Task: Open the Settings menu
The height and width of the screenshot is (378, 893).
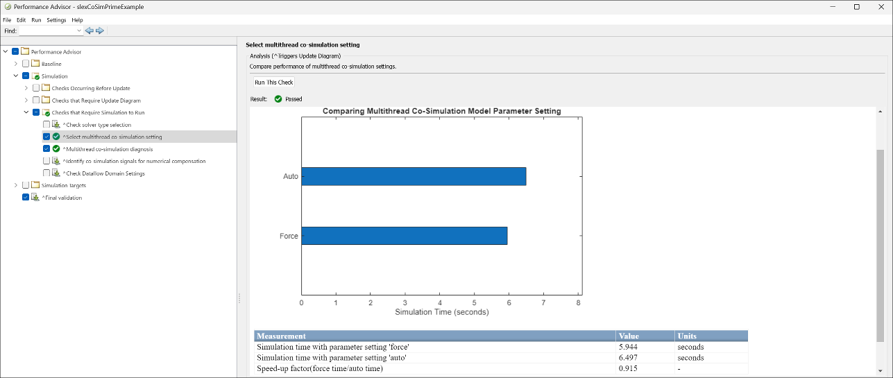Action: click(x=56, y=20)
